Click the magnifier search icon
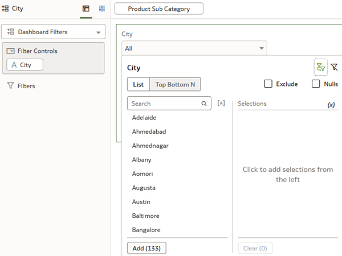The image size is (342, 256). pos(204,104)
